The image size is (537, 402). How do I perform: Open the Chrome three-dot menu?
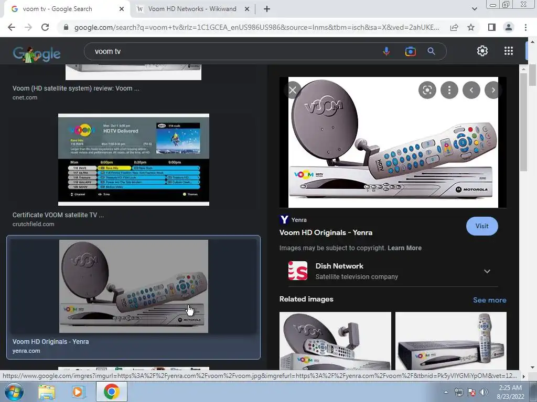coord(525,27)
